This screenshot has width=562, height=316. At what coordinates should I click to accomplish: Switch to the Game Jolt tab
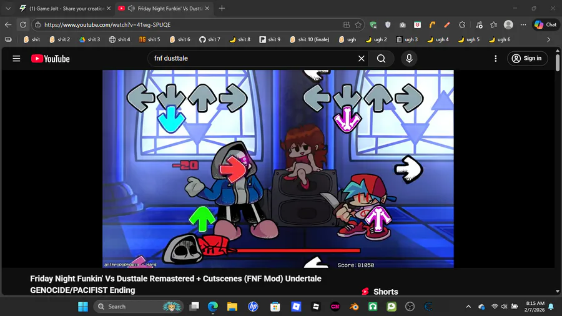point(64,8)
